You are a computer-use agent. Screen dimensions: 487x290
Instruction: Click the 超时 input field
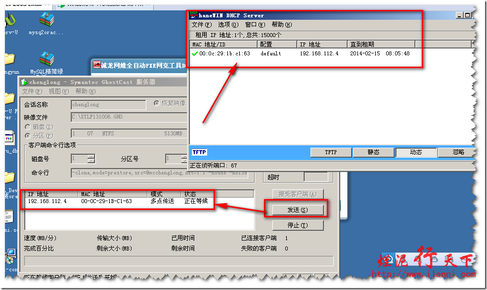pyautogui.click(x=315, y=177)
